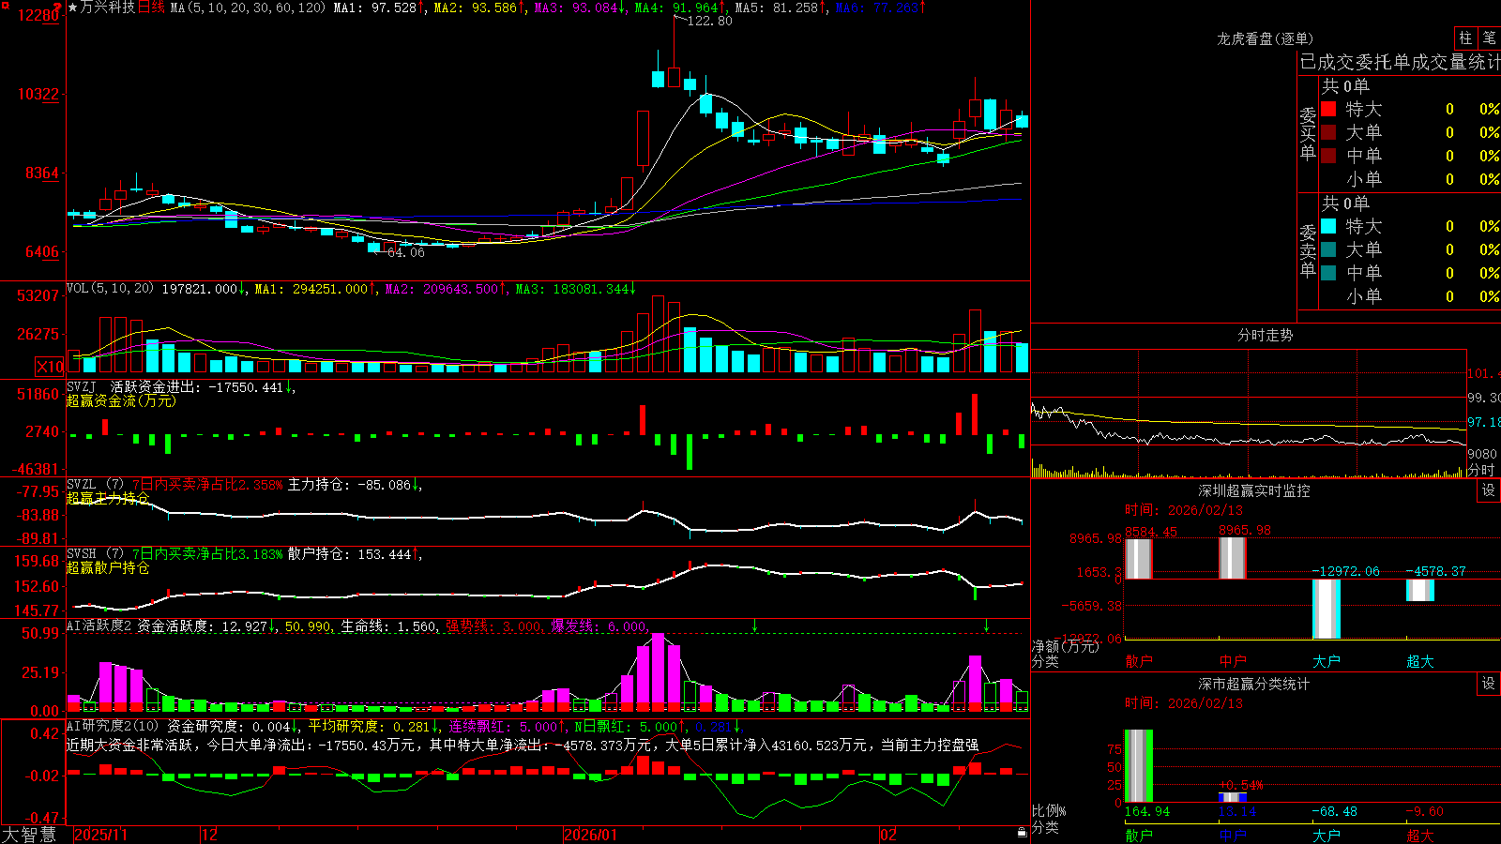Screen dimensions: 1501x844
Task: Click the dark red 大单 swatch under 委买单
Action: [1328, 132]
